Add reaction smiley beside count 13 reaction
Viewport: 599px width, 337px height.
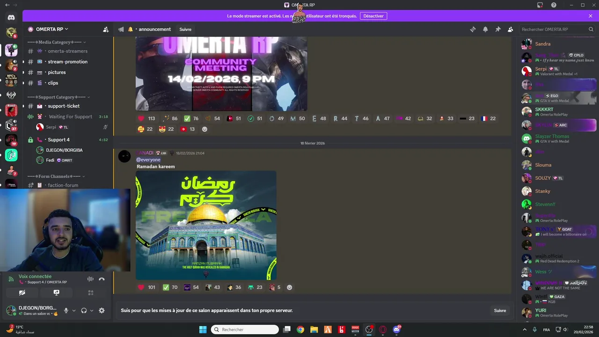(x=205, y=129)
